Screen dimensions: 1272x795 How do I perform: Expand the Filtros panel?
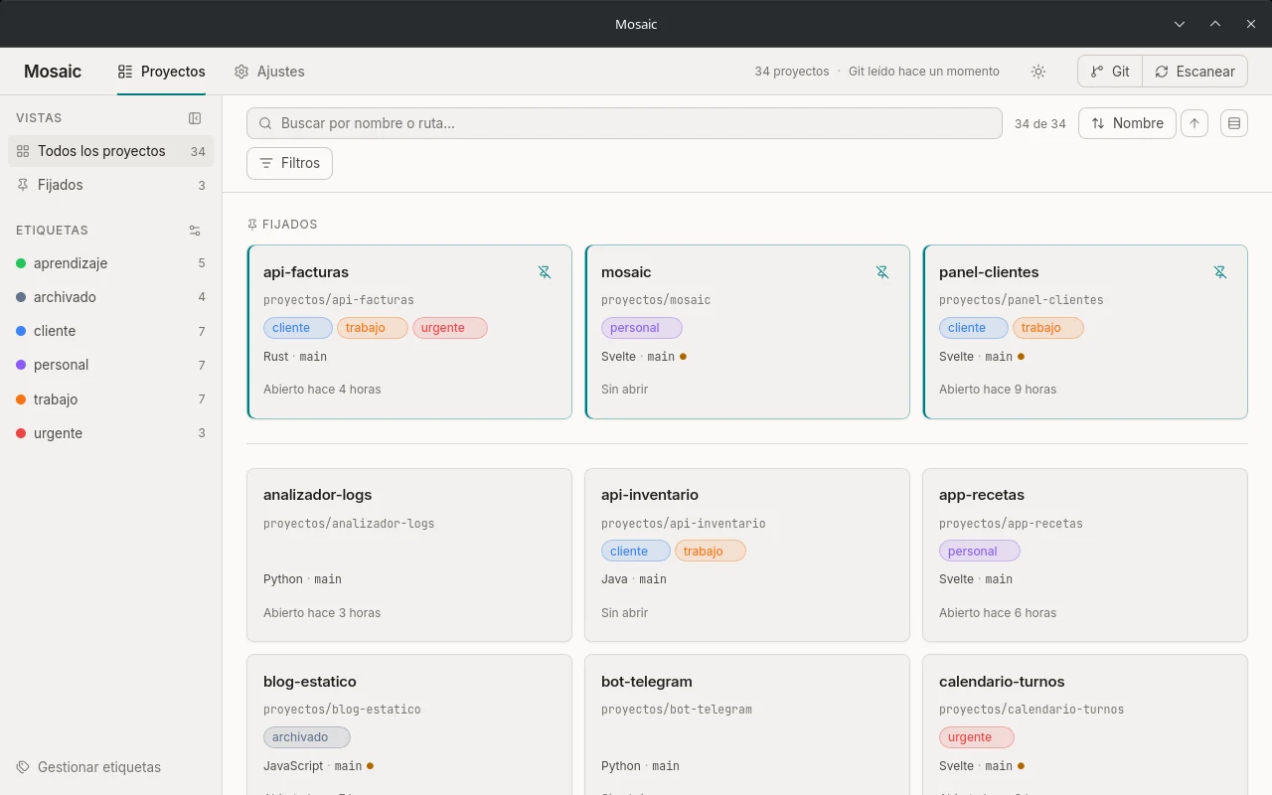(289, 163)
